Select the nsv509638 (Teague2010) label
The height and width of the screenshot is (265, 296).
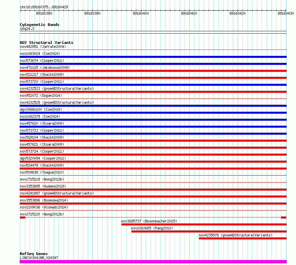click(42, 172)
